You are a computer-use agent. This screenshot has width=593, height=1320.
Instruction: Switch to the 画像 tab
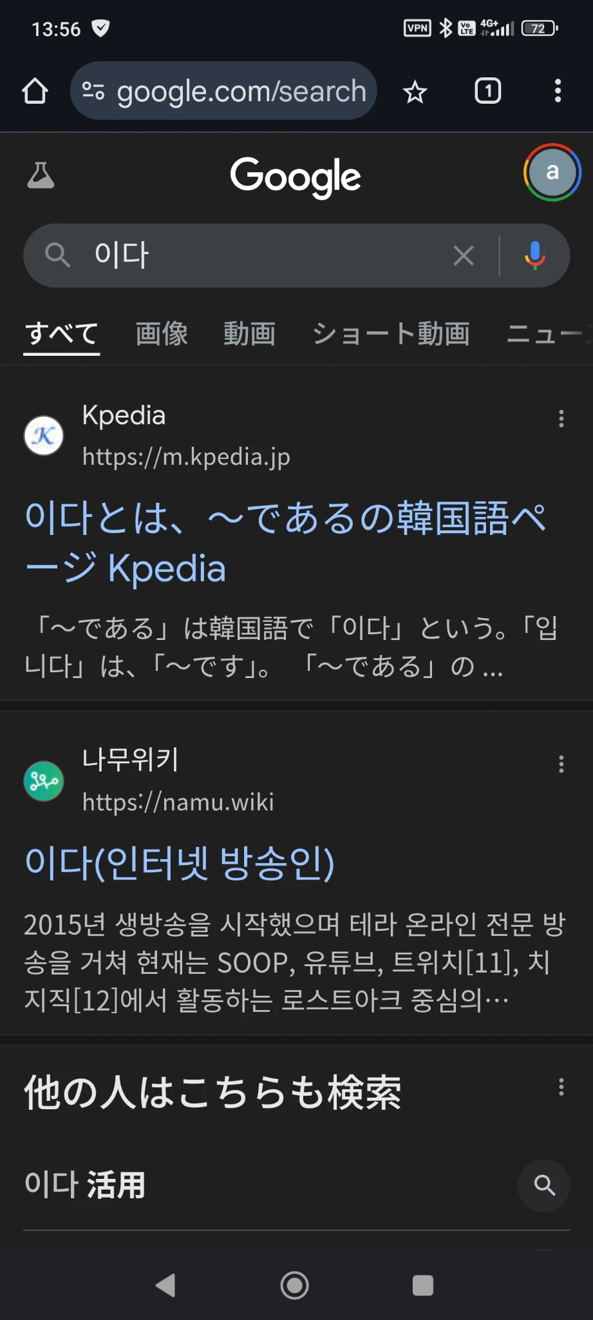pos(162,334)
